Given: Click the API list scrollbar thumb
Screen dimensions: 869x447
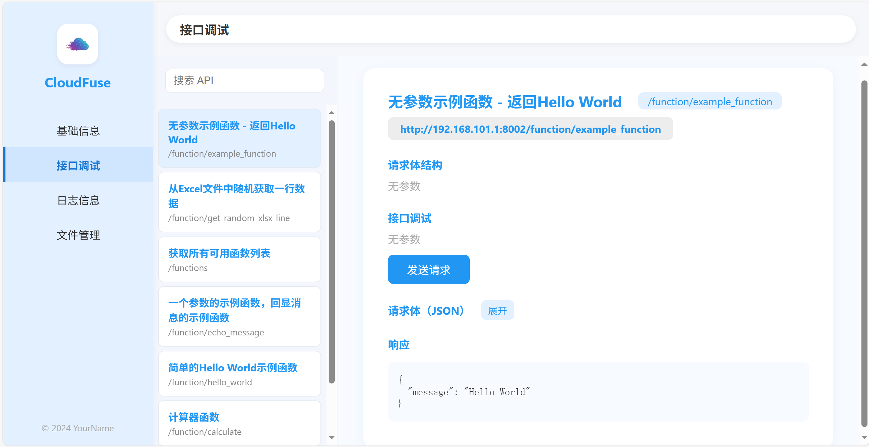Looking at the screenshot, I should [x=332, y=252].
